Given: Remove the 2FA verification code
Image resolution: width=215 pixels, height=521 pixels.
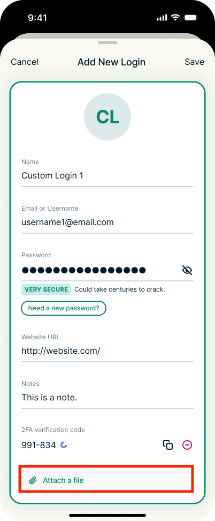Looking at the screenshot, I should pyautogui.click(x=187, y=445).
